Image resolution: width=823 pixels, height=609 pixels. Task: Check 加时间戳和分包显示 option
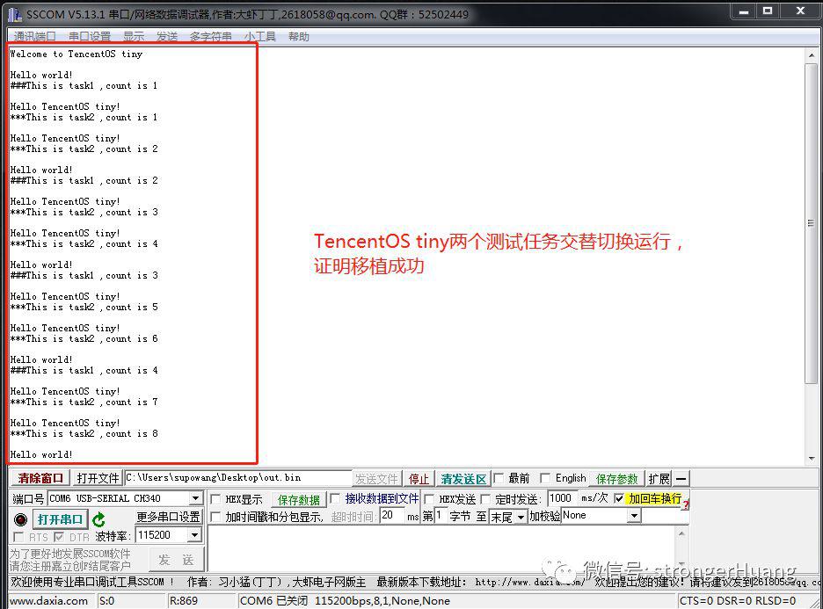point(215,517)
